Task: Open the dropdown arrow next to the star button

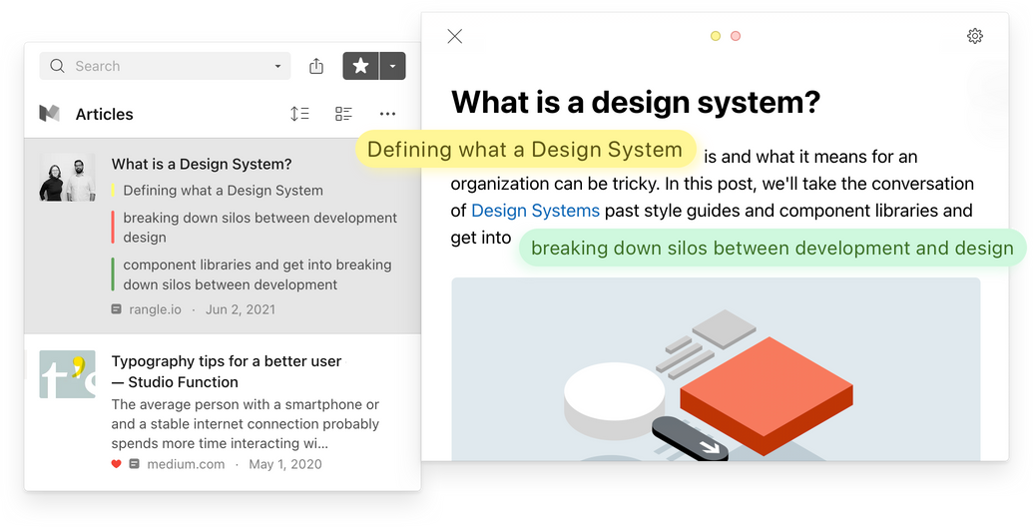Action: click(x=393, y=66)
